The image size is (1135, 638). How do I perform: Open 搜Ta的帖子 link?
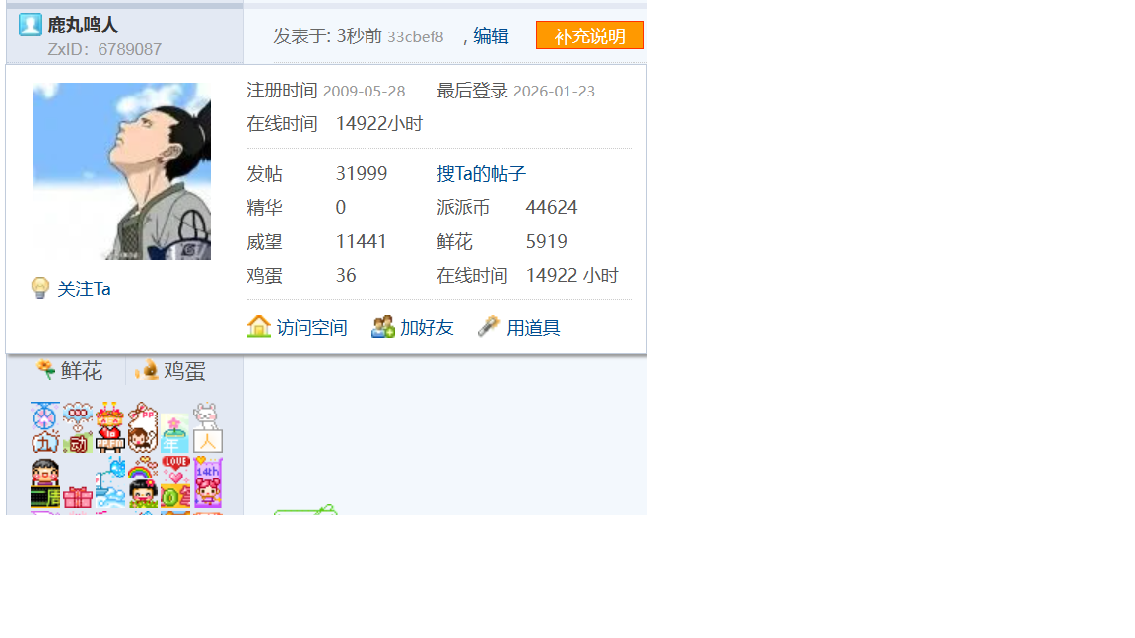tap(482, 174)
